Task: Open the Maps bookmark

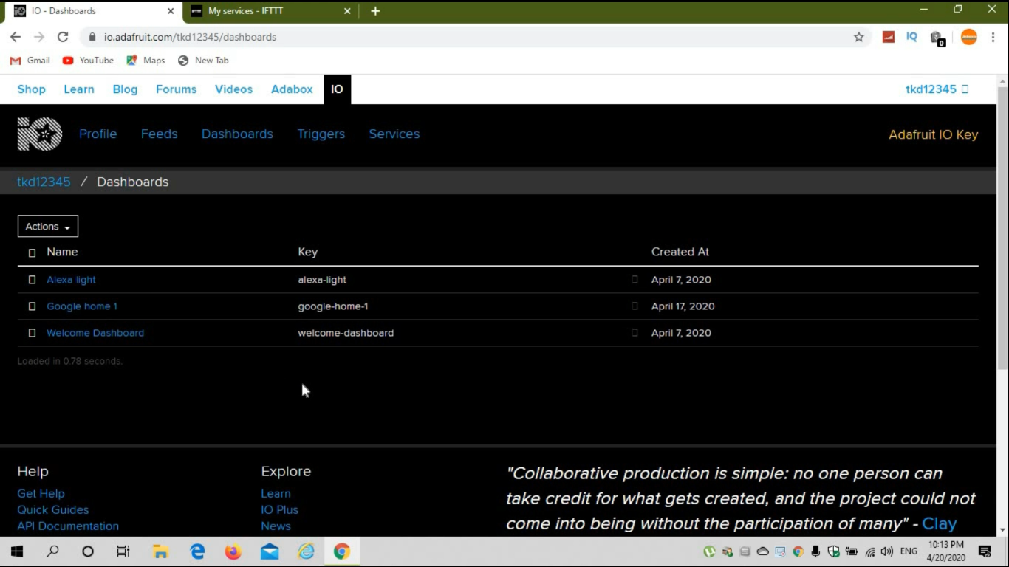Action: (x=146, y=61)
